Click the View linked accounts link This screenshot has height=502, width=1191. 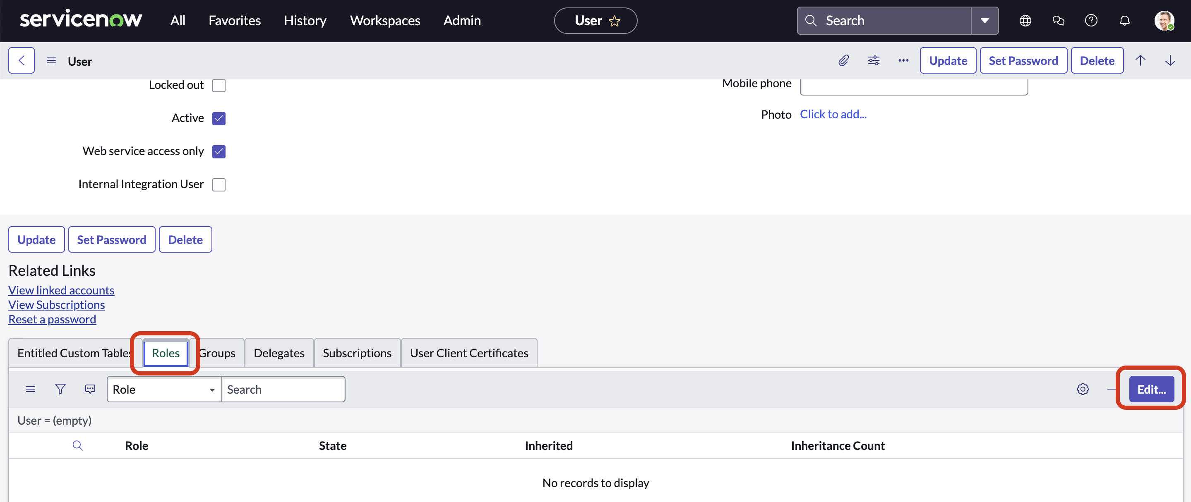(x=62, y=289)
